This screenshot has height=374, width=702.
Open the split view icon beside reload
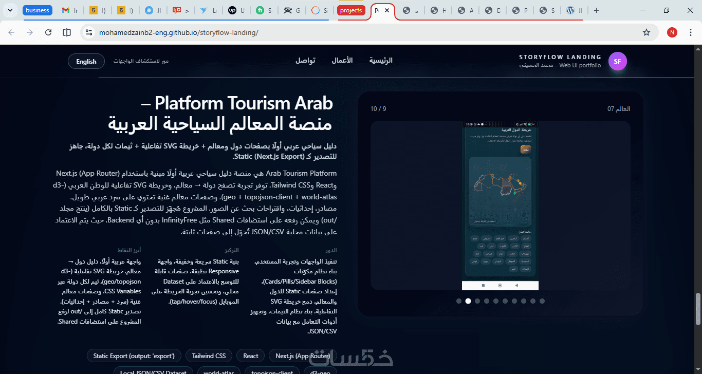(x=67, y=32)
